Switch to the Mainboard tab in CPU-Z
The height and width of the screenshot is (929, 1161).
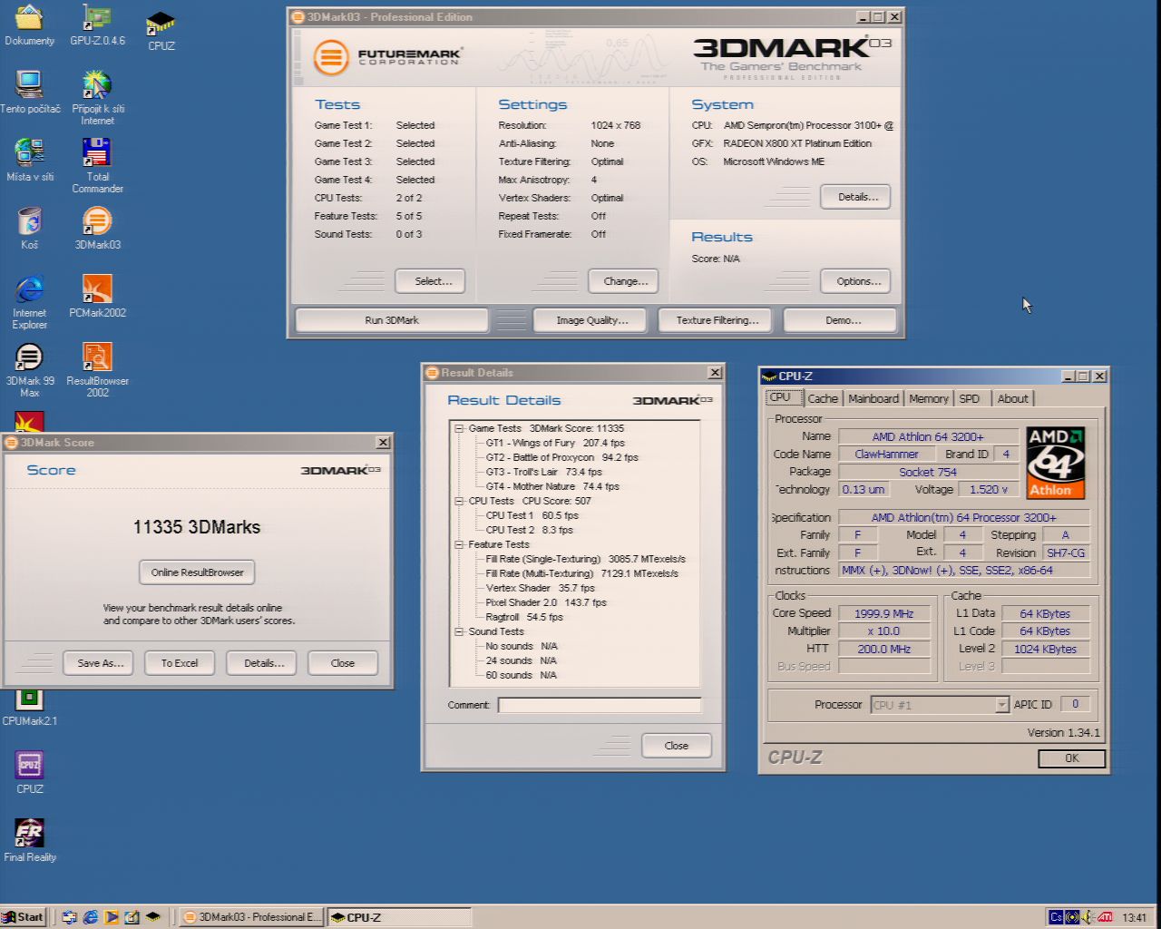coord(873,398)
